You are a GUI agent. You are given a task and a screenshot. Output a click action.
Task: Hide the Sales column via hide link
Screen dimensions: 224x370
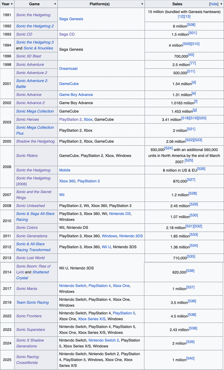coord(213,4)
